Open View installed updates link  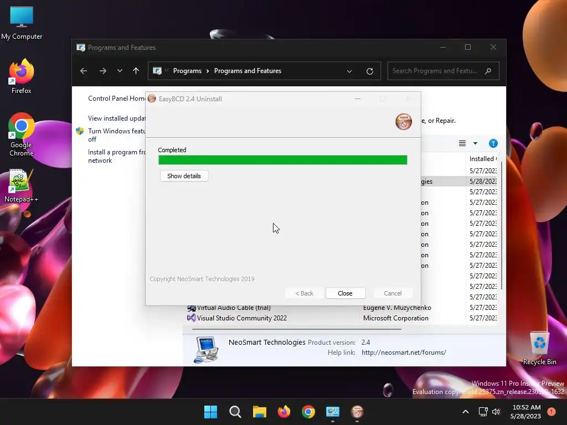[x=116, y=118]
